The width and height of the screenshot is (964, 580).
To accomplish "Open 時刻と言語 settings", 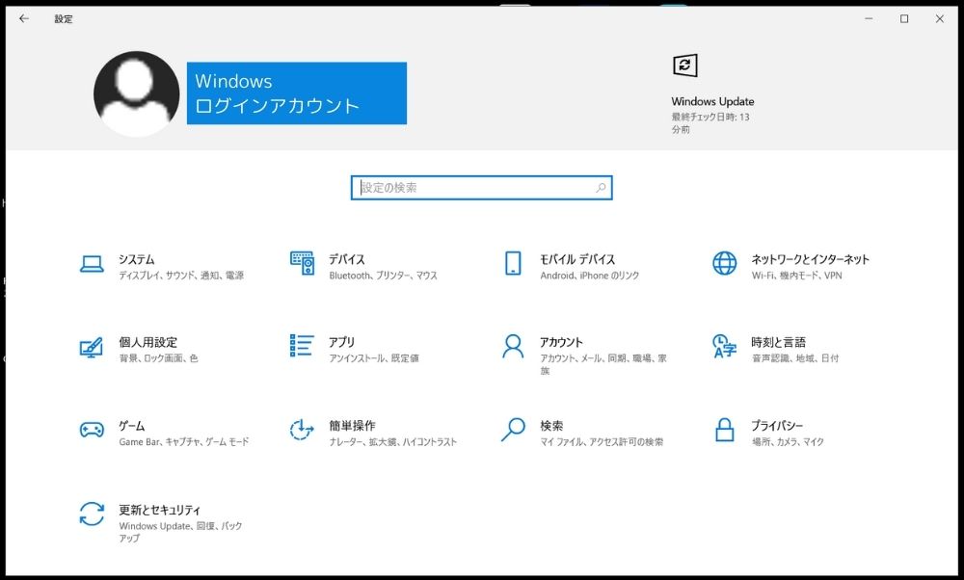I will (778, 342).
